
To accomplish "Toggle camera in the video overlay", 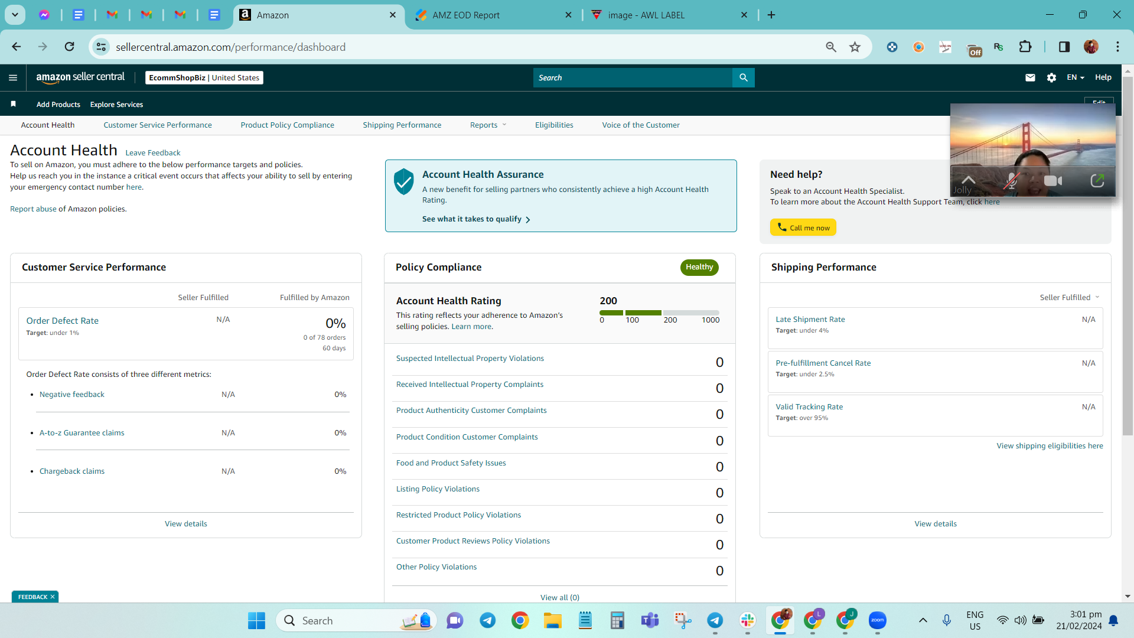I will point(1053,181).
